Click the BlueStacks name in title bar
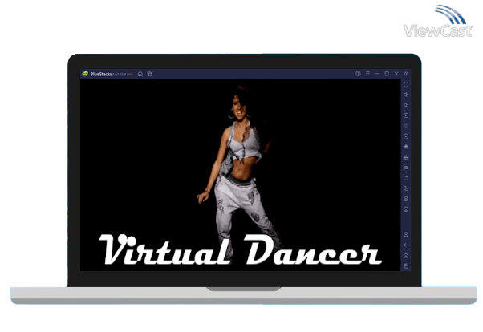The height and width of the screenshot is (332, 483). [101, 75]
